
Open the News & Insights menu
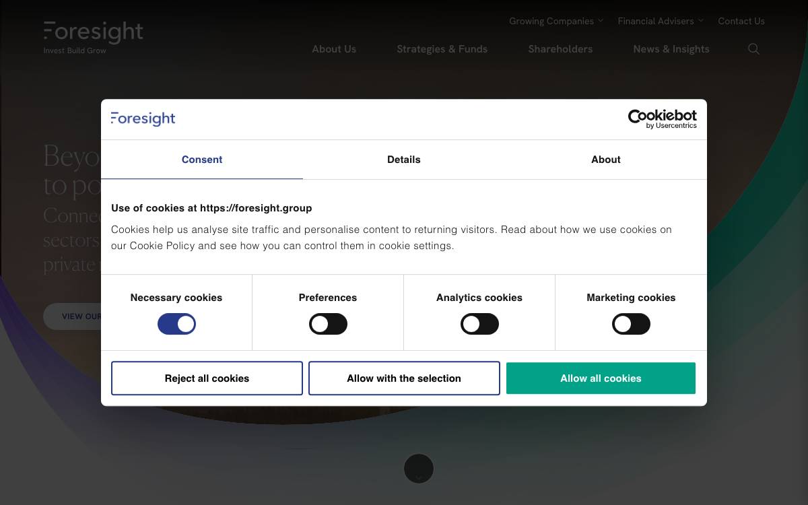(x=671, y=49)
